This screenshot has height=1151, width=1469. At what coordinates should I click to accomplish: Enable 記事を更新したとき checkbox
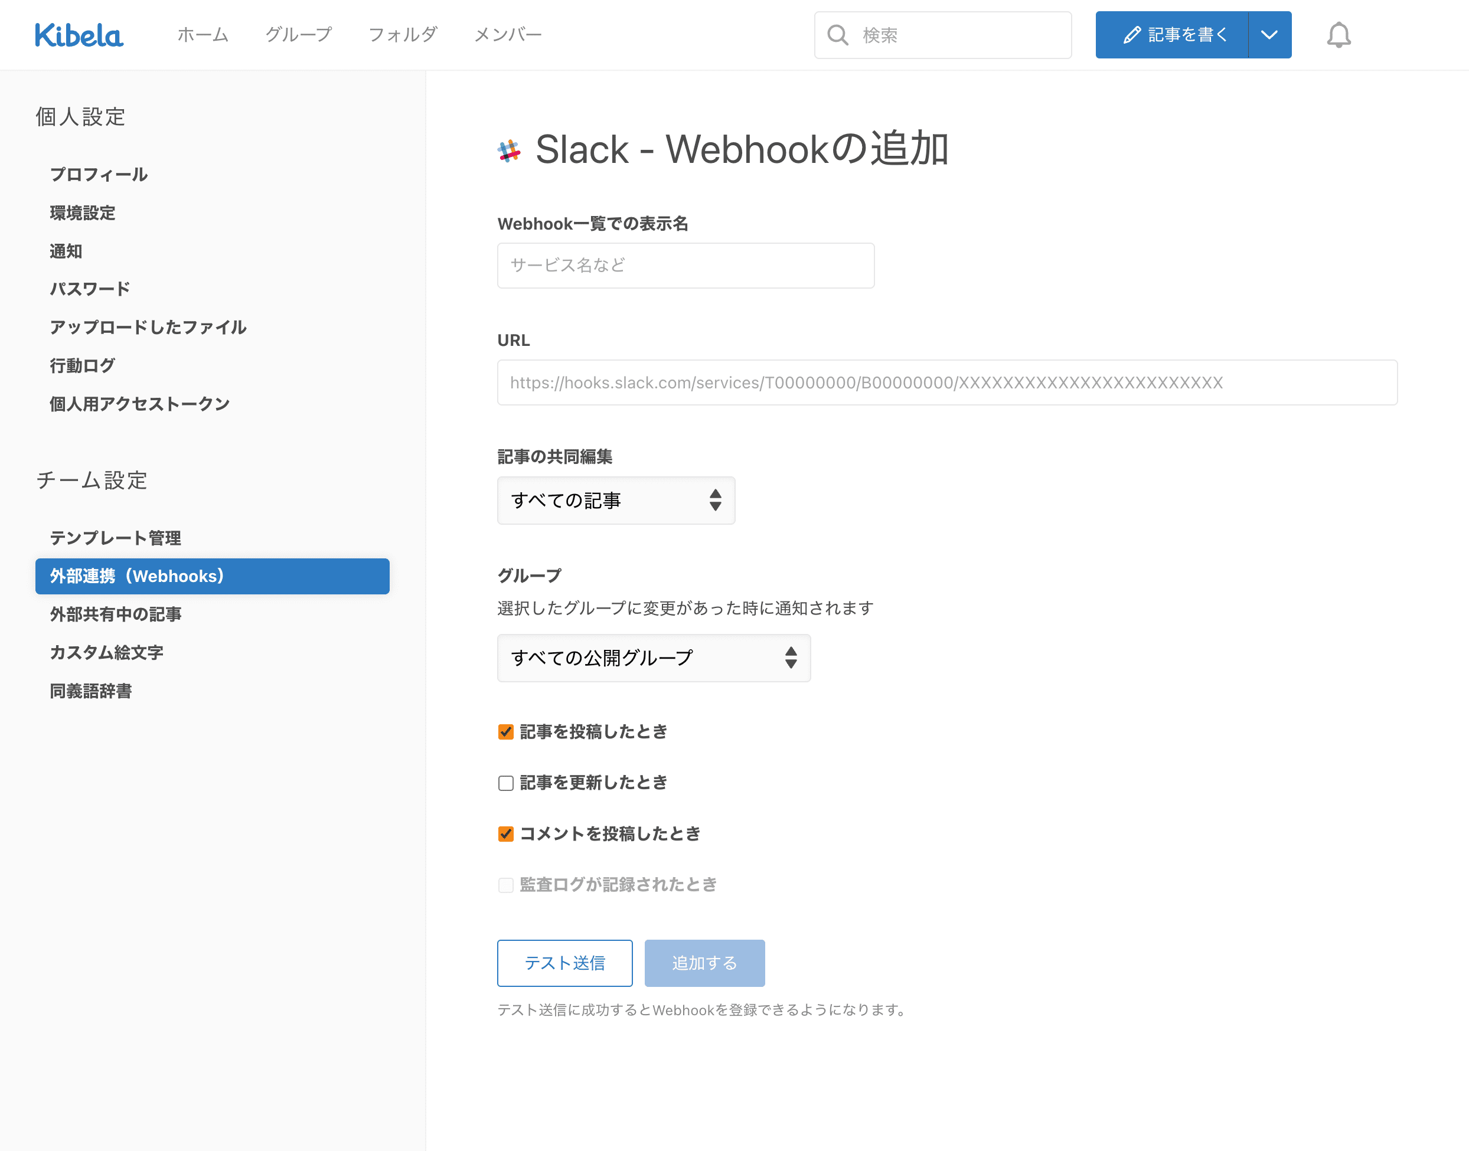coord(505,783)
